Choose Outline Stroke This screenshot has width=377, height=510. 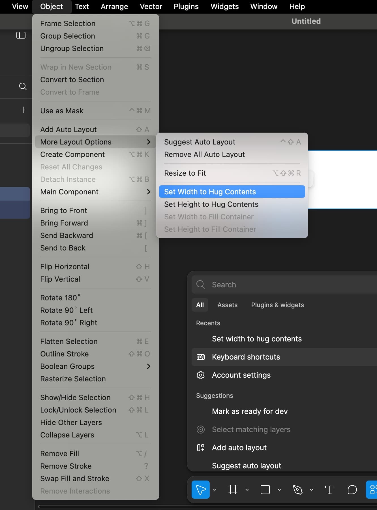(96, 354)
